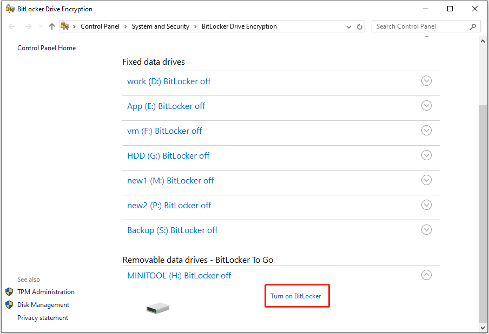Screen dimensions: 489x334
Task: Click the BitLocker icon in address bar
Action: (65, 26)
